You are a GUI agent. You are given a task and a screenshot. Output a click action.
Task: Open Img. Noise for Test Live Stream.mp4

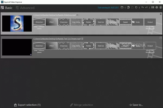tap(76, 46)
